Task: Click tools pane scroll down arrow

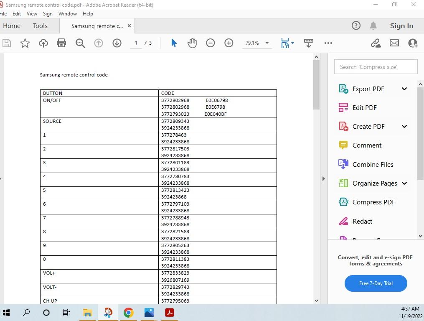Action: point(420,236)
